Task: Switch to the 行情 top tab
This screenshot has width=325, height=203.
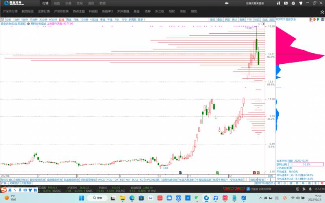Action: [45, 3]
